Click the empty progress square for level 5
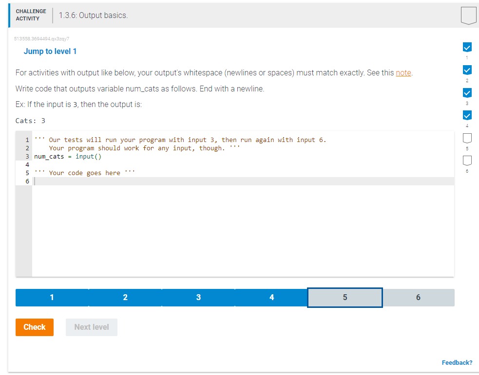The width and height of the screenshot is (479, 375). 467,138
